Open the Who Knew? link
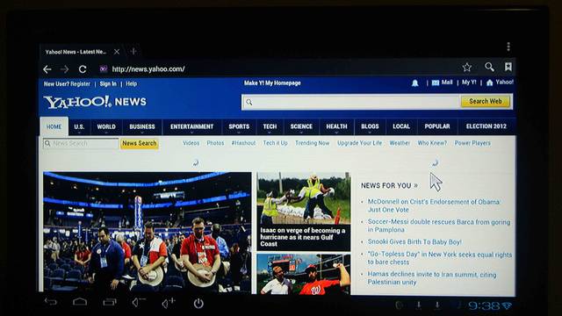Screen dimensions: 562x316 coord(432,143)
